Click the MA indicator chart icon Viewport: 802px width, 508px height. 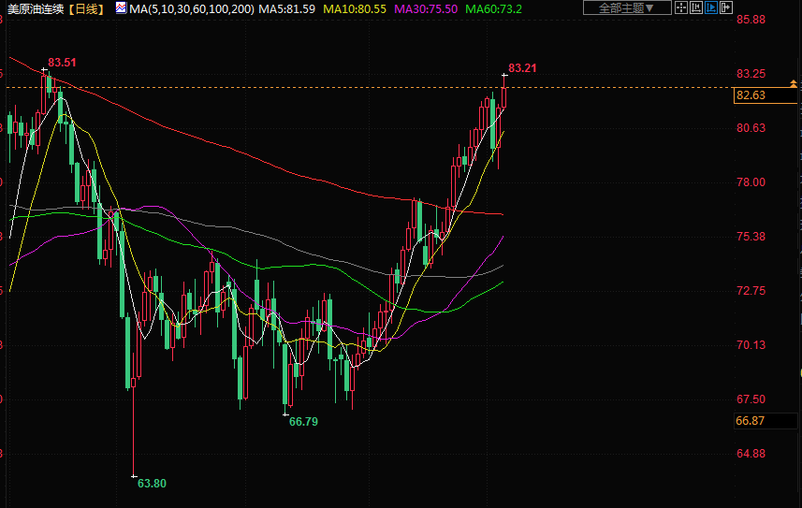click(122, 8)
